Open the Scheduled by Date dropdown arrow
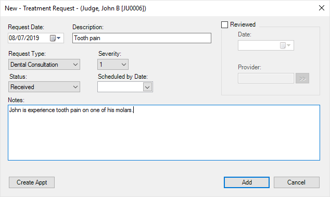Viewport: 330px width, 197px height. (x=147, y=87)
